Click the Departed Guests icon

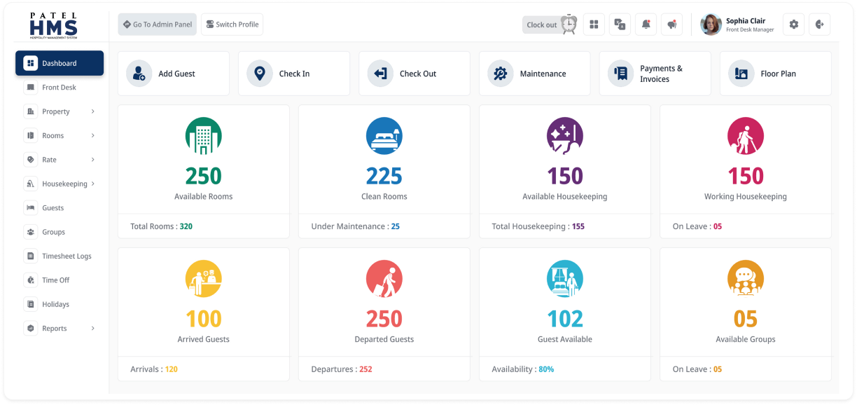coord(384,278)
